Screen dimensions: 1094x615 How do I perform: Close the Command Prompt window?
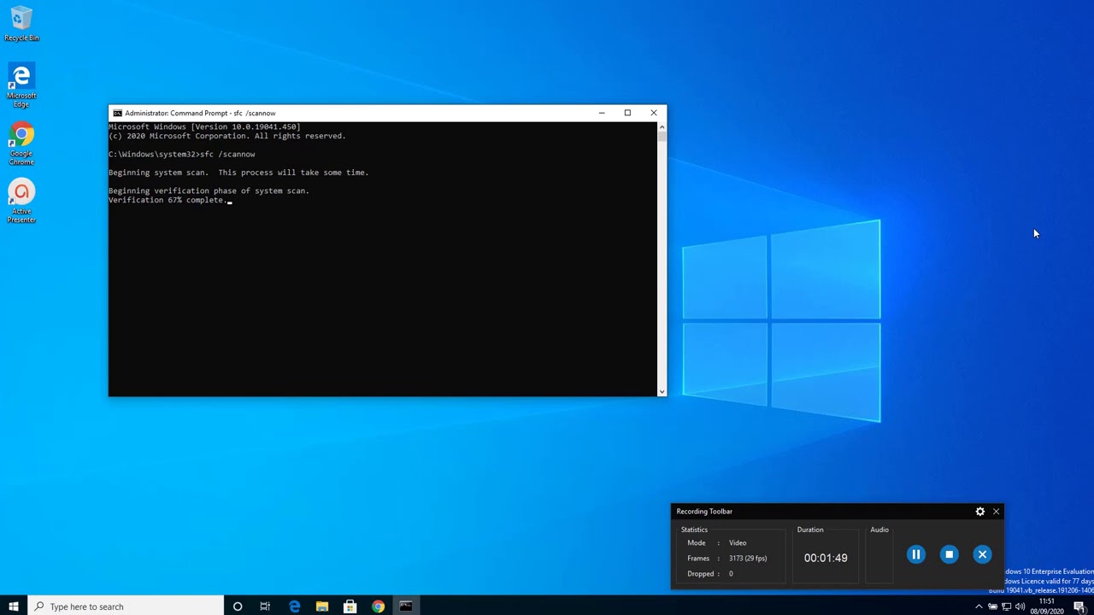point(654,113)
